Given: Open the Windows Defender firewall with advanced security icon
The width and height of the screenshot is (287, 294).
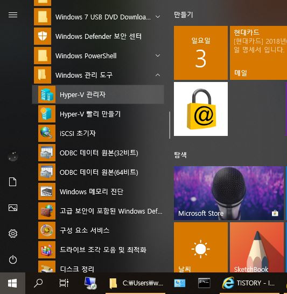Looking at the screenshot, I should tap(47, 211).
